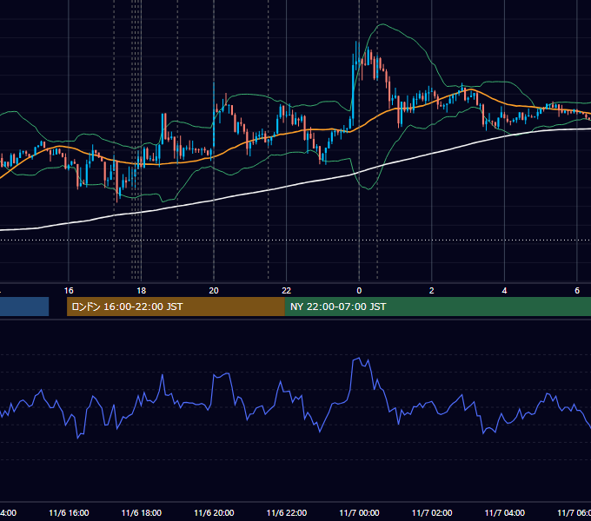Image resolution: width=591 pixels, height=521 pixels.
Task: Click the 4 hour label on price chart axis
Action: (504, 291)
